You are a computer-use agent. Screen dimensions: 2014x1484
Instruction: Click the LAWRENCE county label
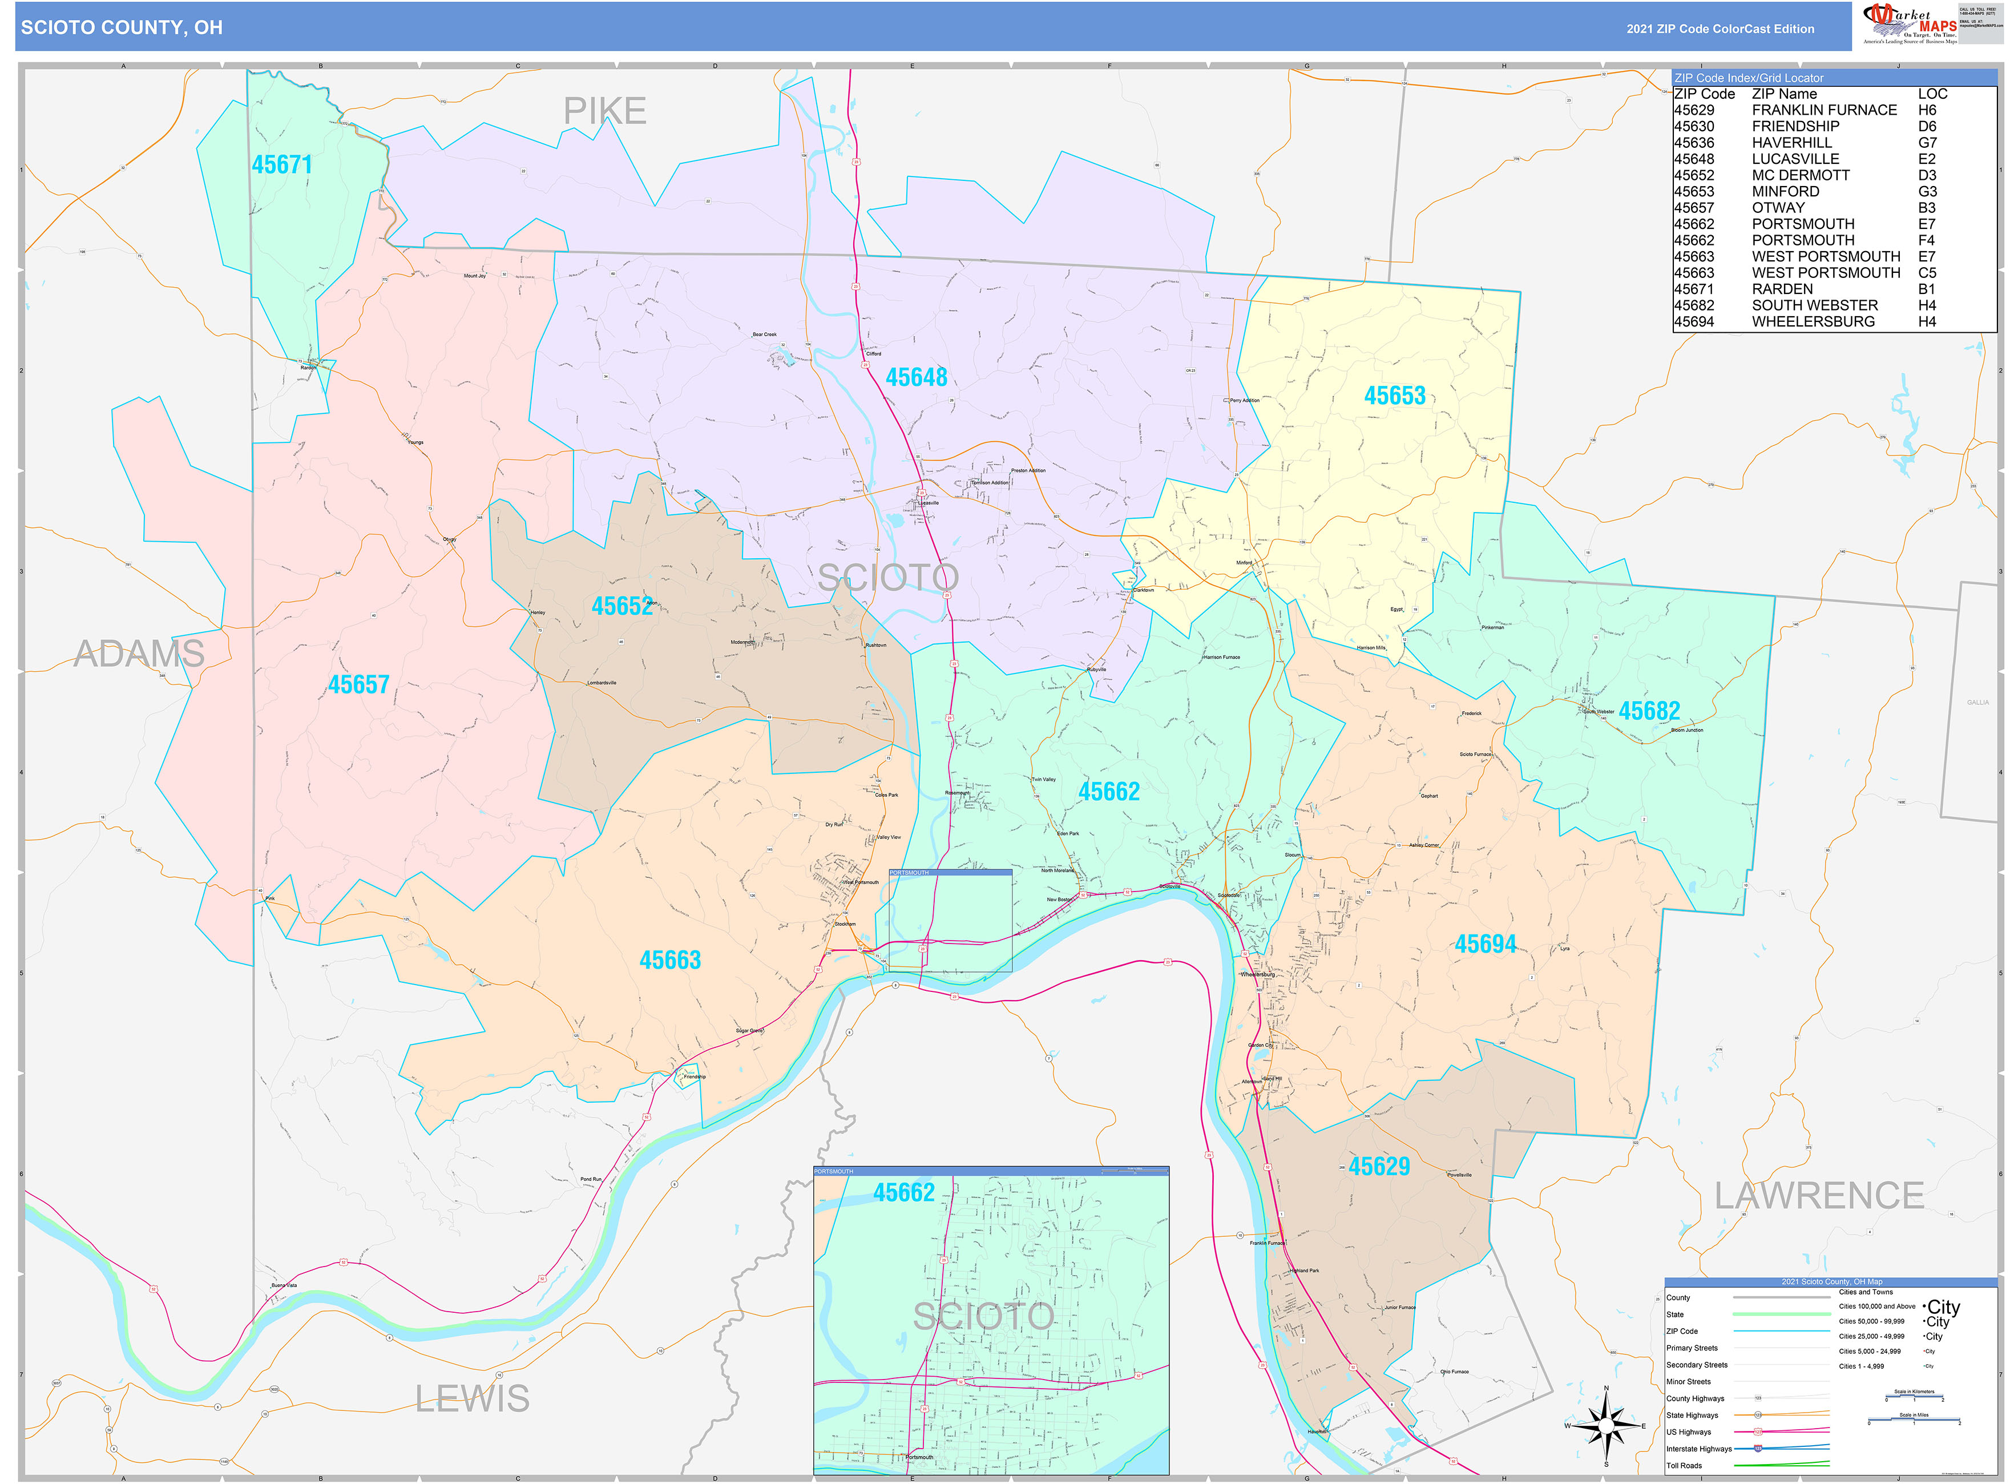[1819, 1196]
